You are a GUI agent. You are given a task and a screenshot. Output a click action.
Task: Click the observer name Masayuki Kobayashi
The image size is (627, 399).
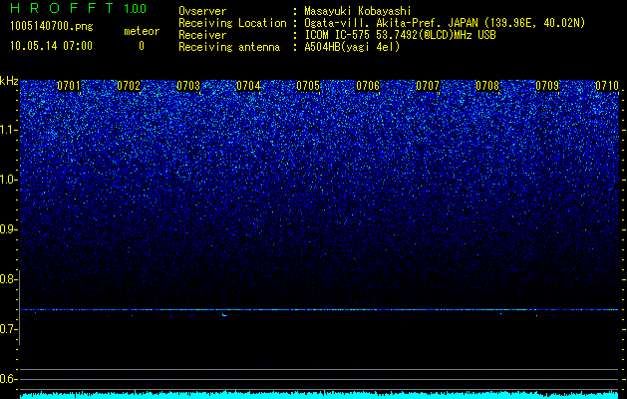coord(358,11)
